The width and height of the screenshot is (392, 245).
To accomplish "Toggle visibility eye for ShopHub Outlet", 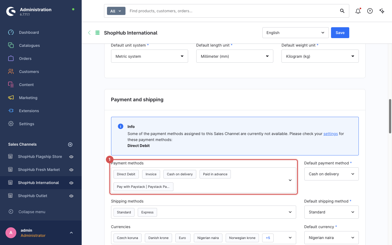I will click(x=71, y=196).
